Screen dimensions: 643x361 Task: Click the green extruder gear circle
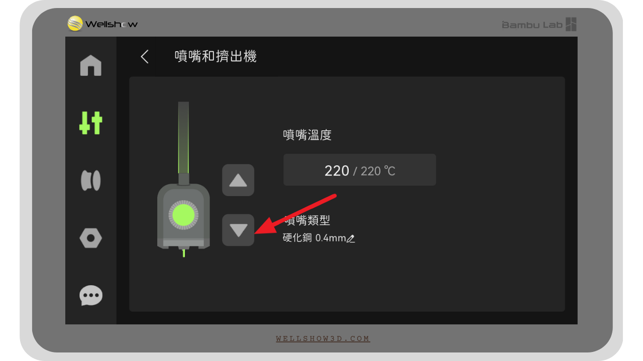(x=183, y=215)
